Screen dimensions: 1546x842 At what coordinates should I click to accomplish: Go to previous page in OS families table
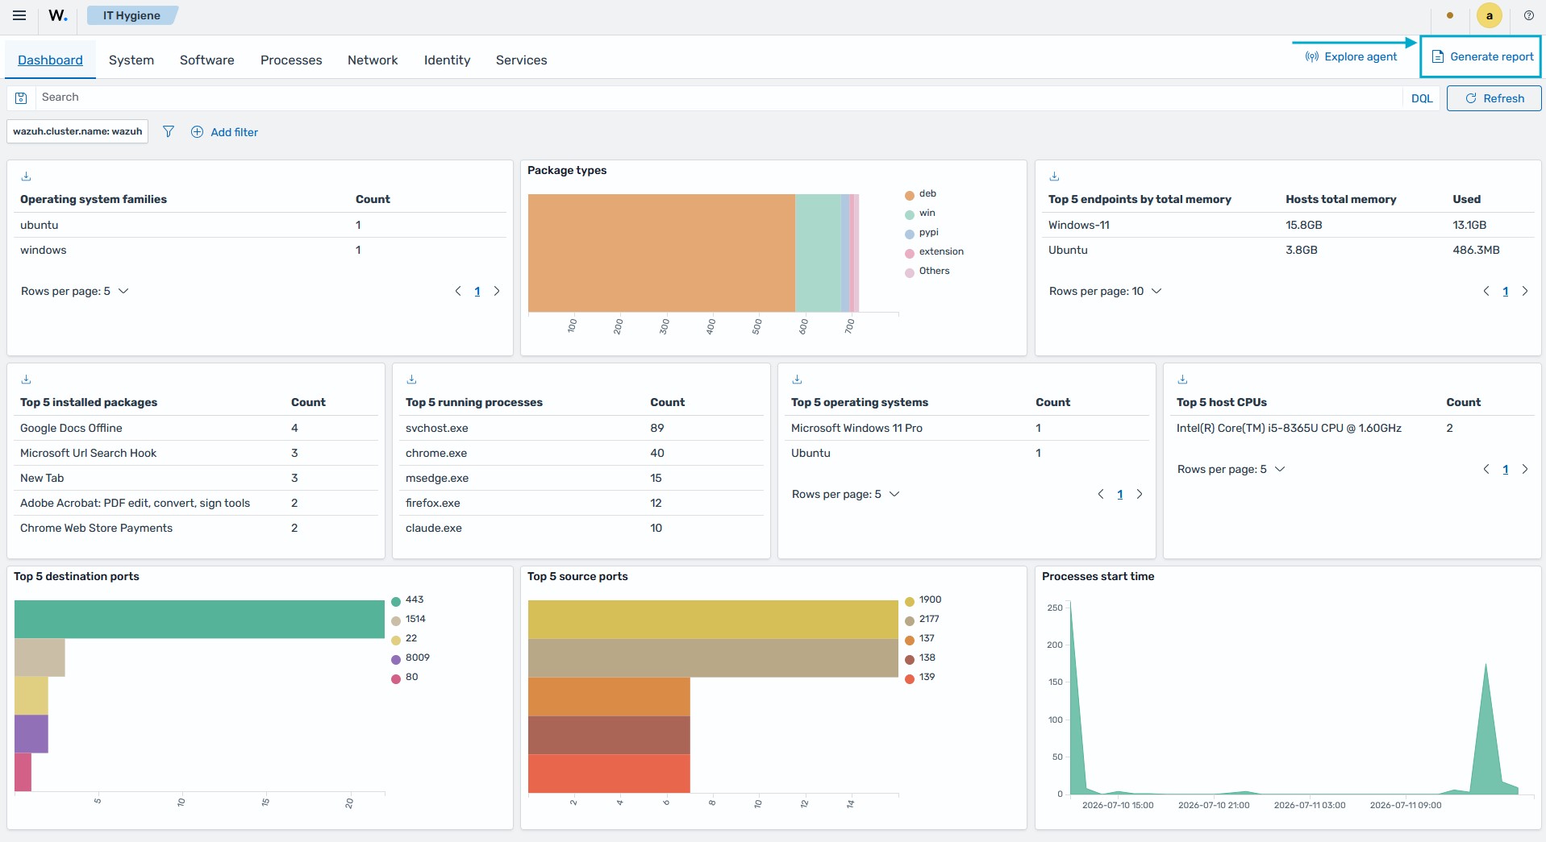458,291
